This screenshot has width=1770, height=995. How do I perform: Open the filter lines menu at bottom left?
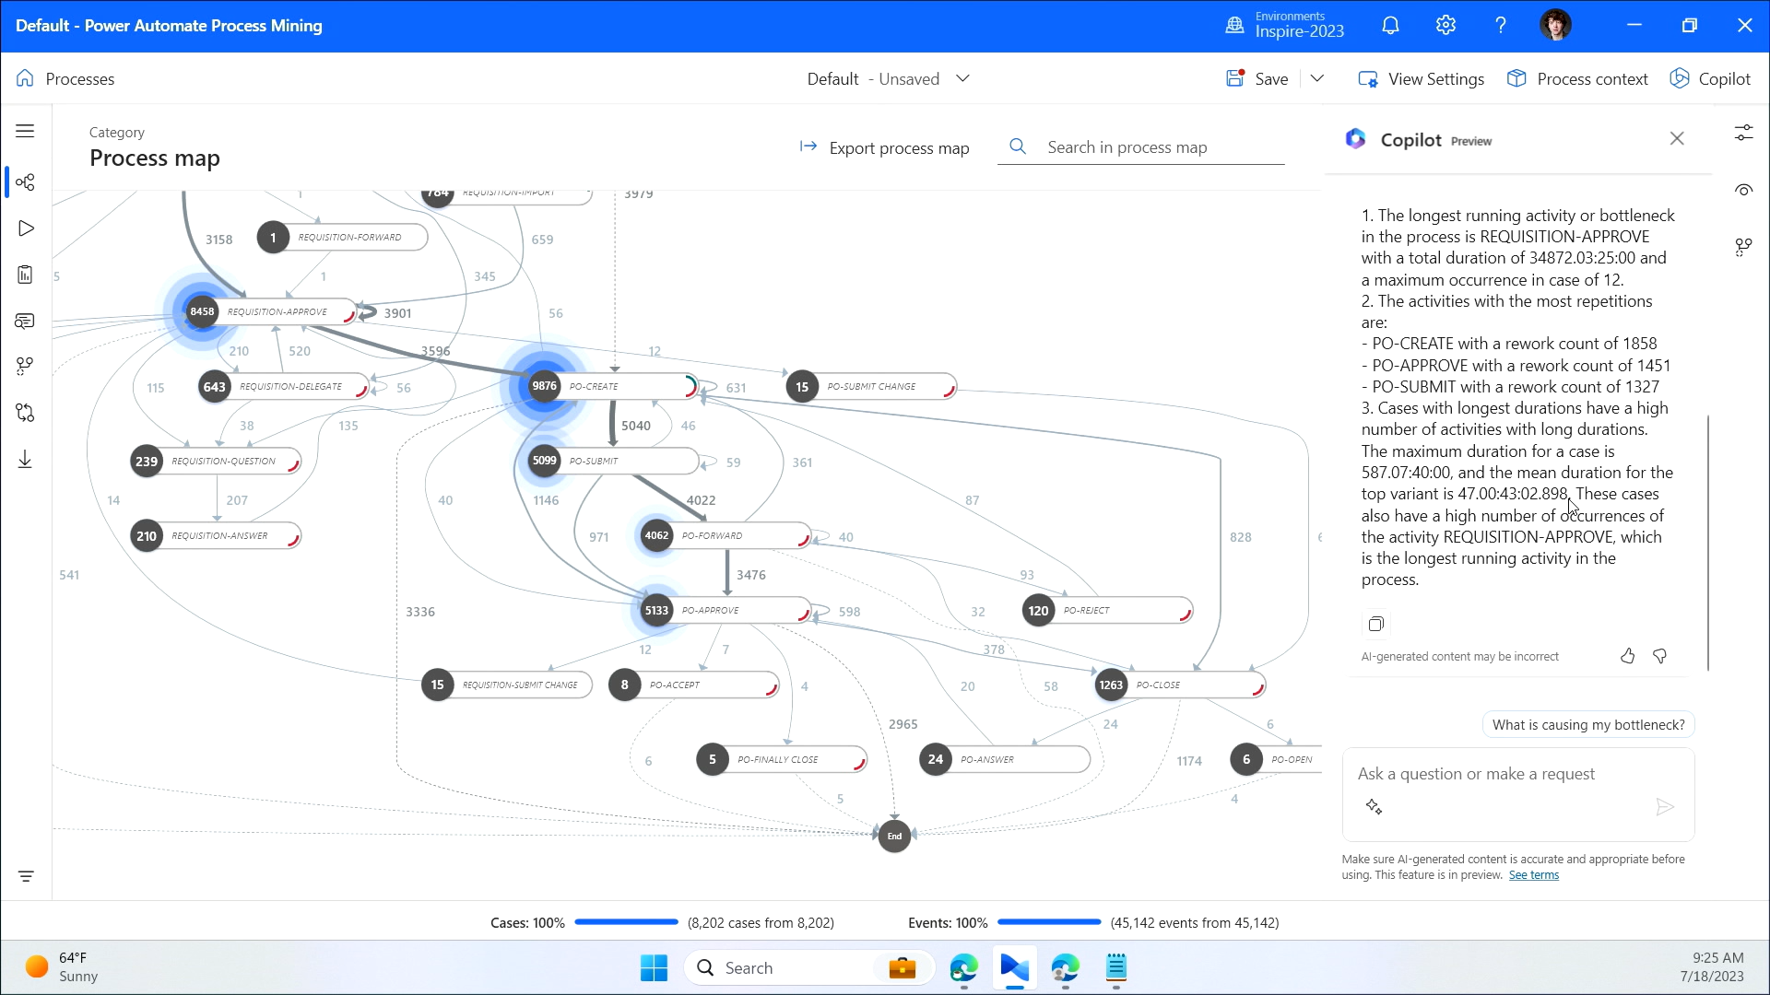point(25,876)
